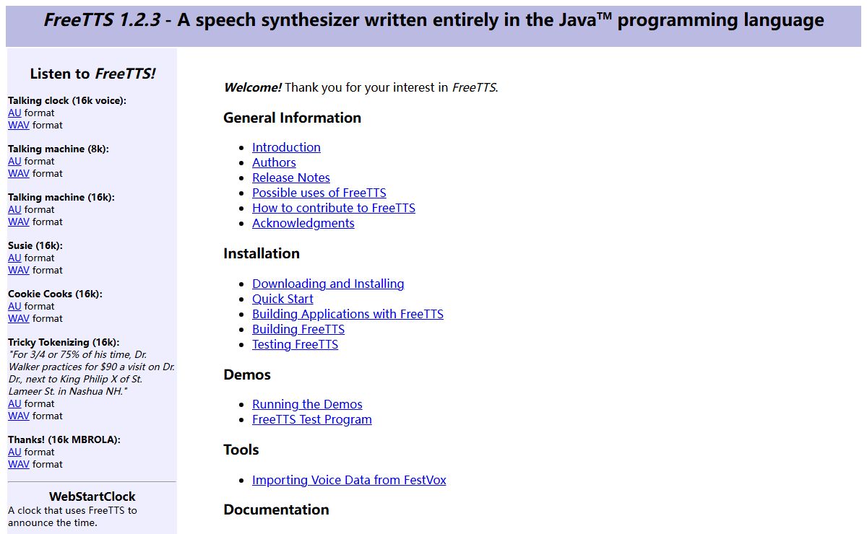The image size is (867, 534).
Task: Open Running the Demos link
Action: [307, 404]
